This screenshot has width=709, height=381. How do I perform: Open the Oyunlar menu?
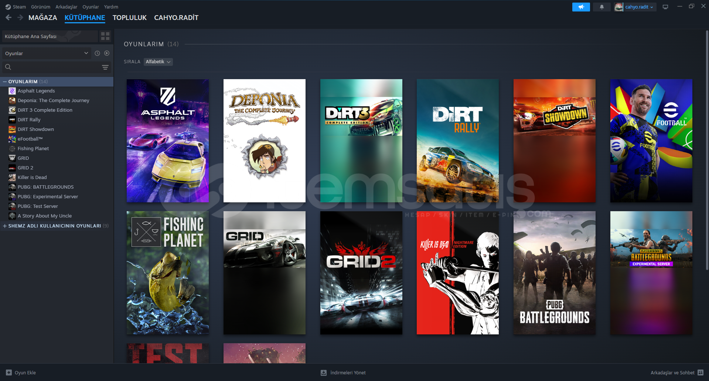[x=91, y=7]
